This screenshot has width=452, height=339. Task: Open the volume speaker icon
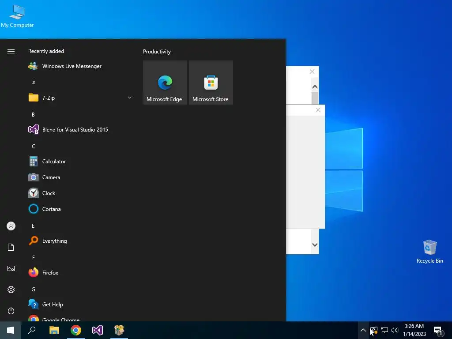coord(395,330)
